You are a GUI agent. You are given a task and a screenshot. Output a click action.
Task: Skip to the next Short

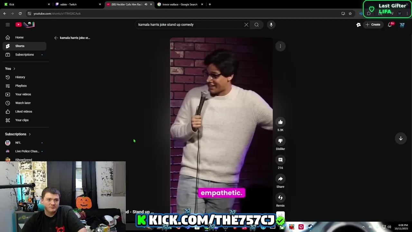click(x=401, y=138)
